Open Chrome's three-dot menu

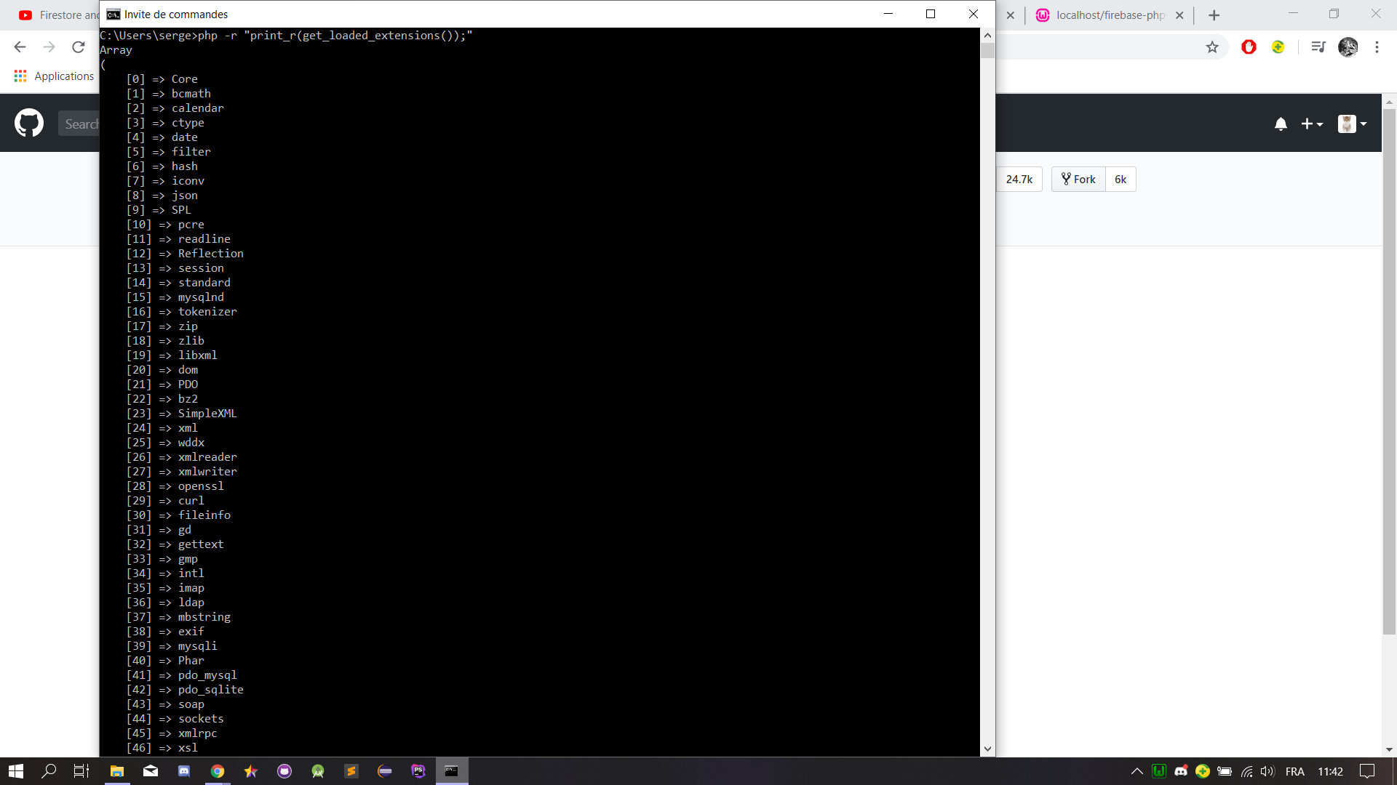(1377, 47)
